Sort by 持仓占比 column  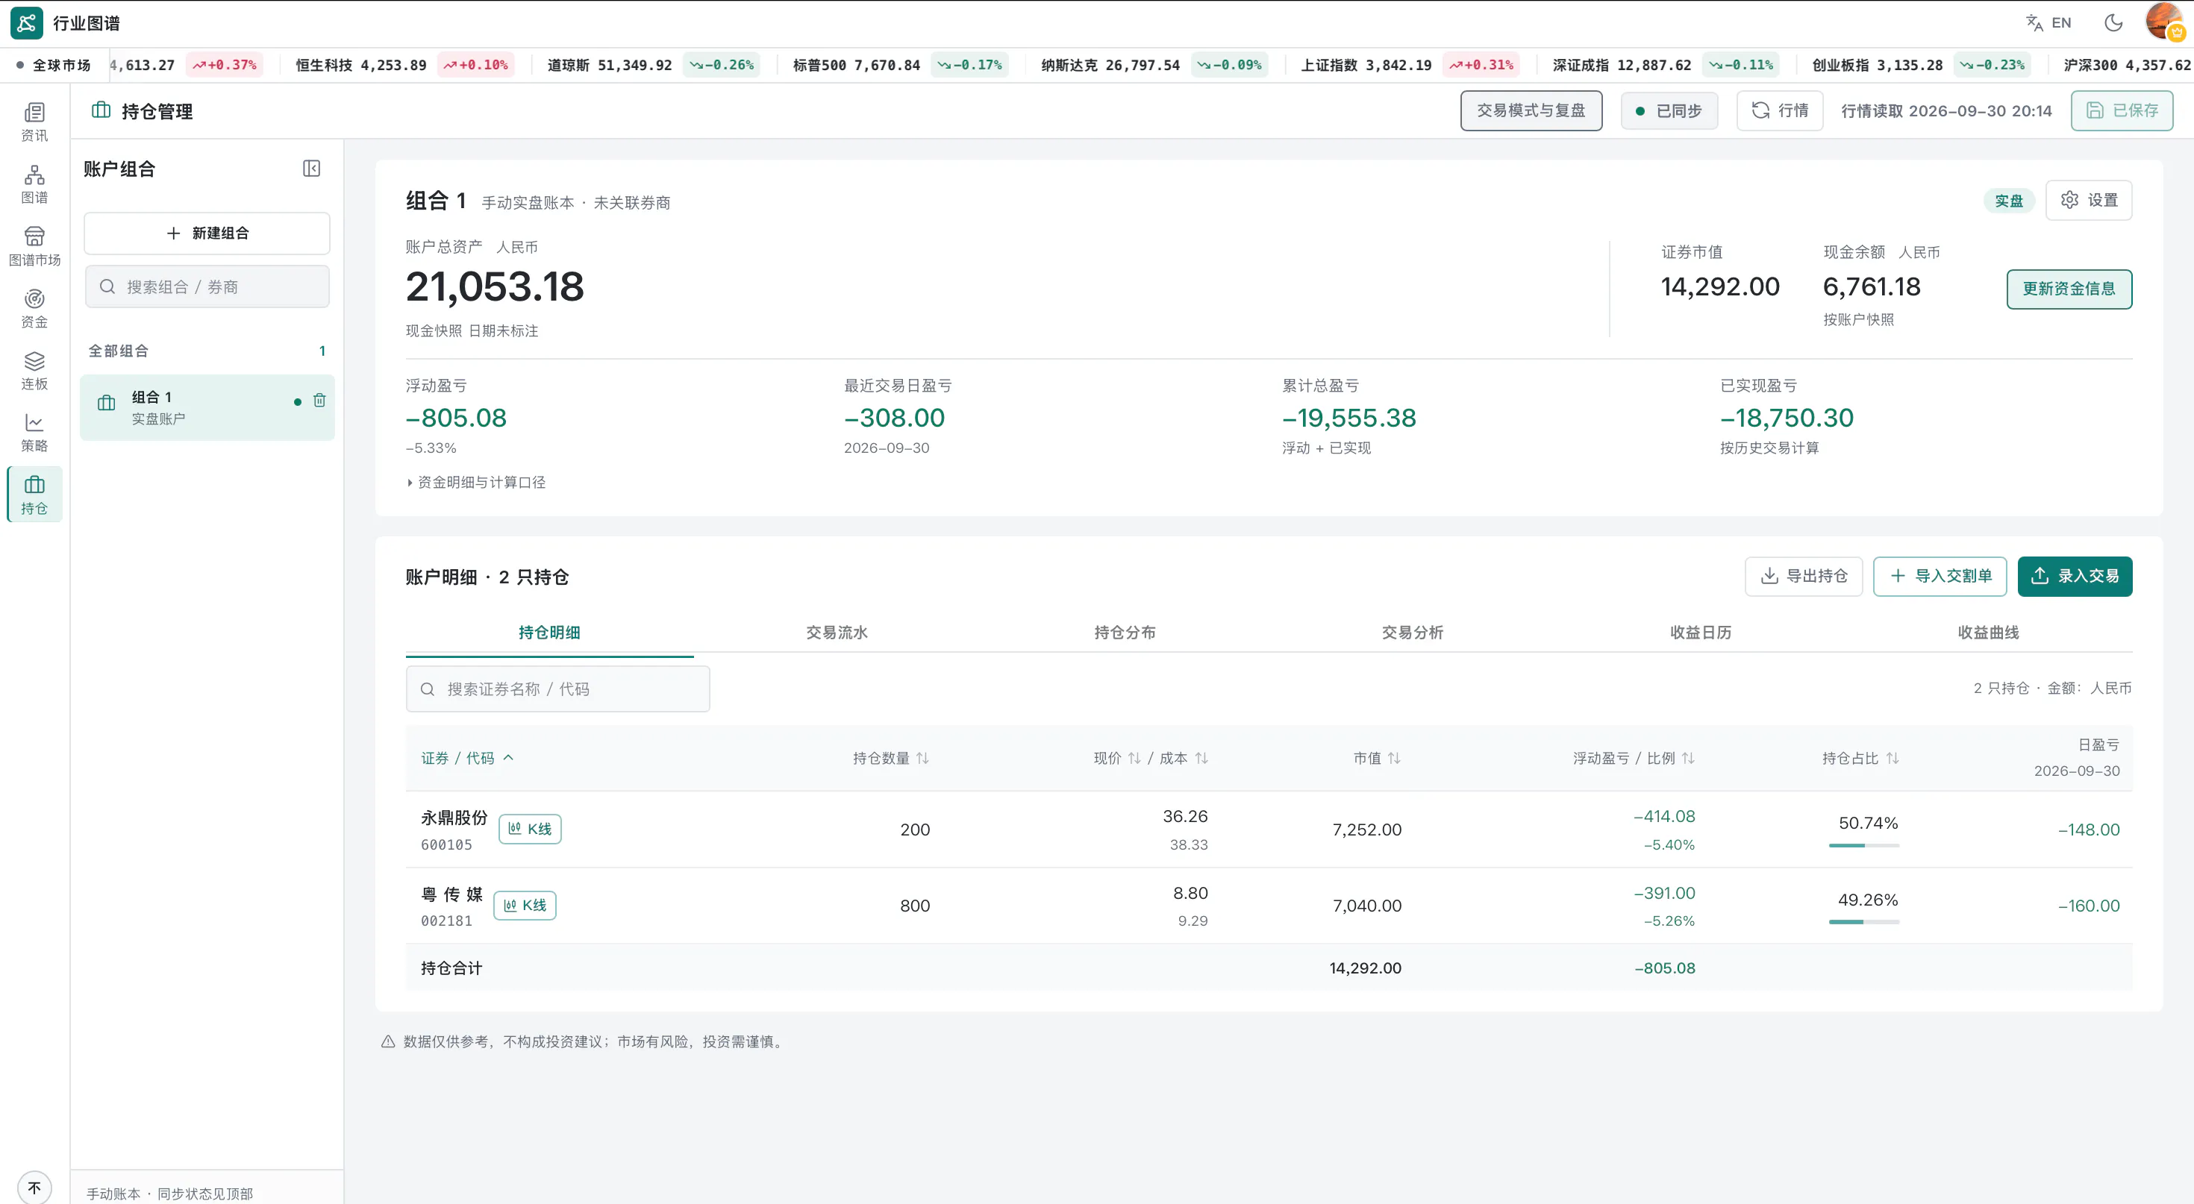tap(1860, 758)
